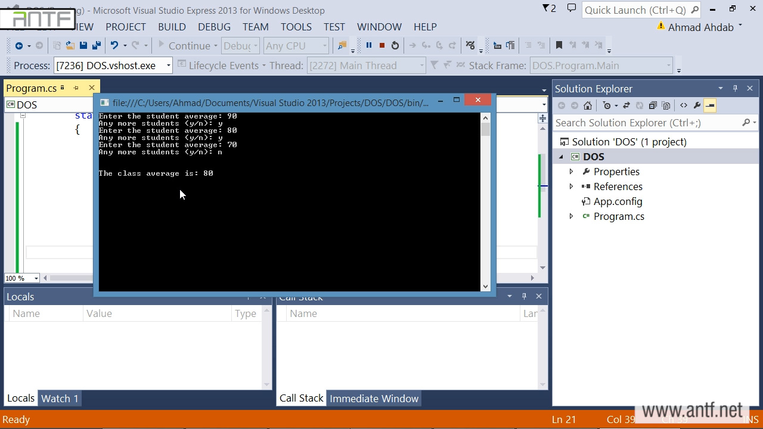Viewport: 763px width, 429px height.
Task: Stop debugging with the red square icon
Action: click(x=381, y=45)
